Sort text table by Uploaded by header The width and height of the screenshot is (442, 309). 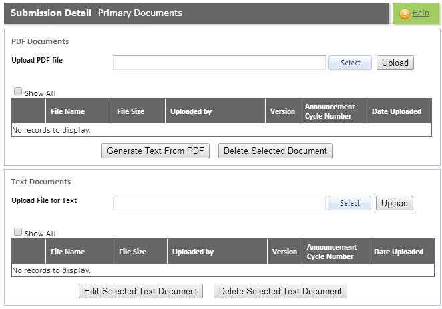click(x=193, y=252)
